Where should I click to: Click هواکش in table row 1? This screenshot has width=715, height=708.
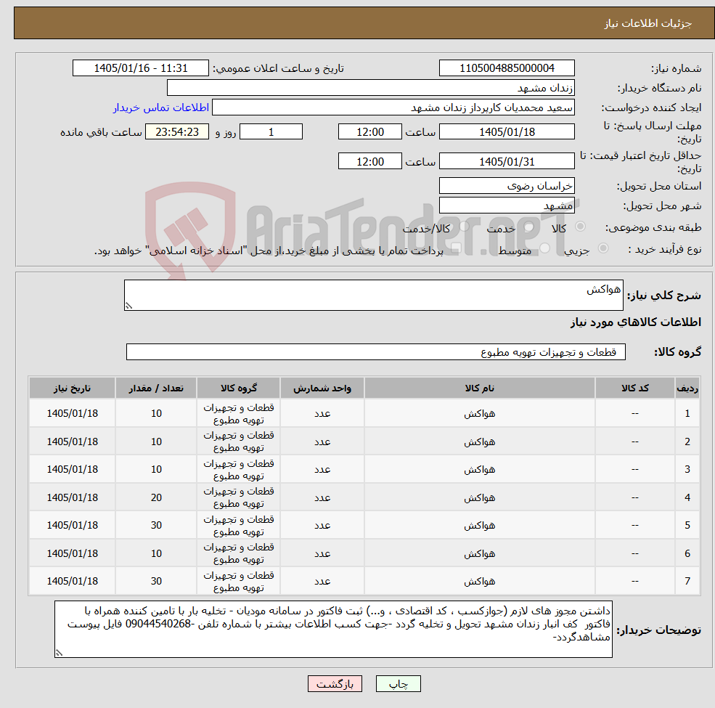click(479, 414)
